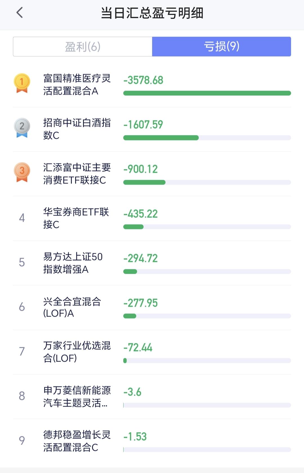Tap the 当日汇总盈亏明细 page title

(152, 13)
